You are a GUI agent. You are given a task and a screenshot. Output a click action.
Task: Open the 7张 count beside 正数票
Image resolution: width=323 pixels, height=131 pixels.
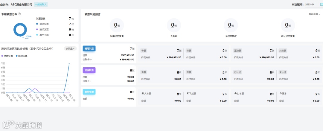pyautogui.click(x=272, y=51)
